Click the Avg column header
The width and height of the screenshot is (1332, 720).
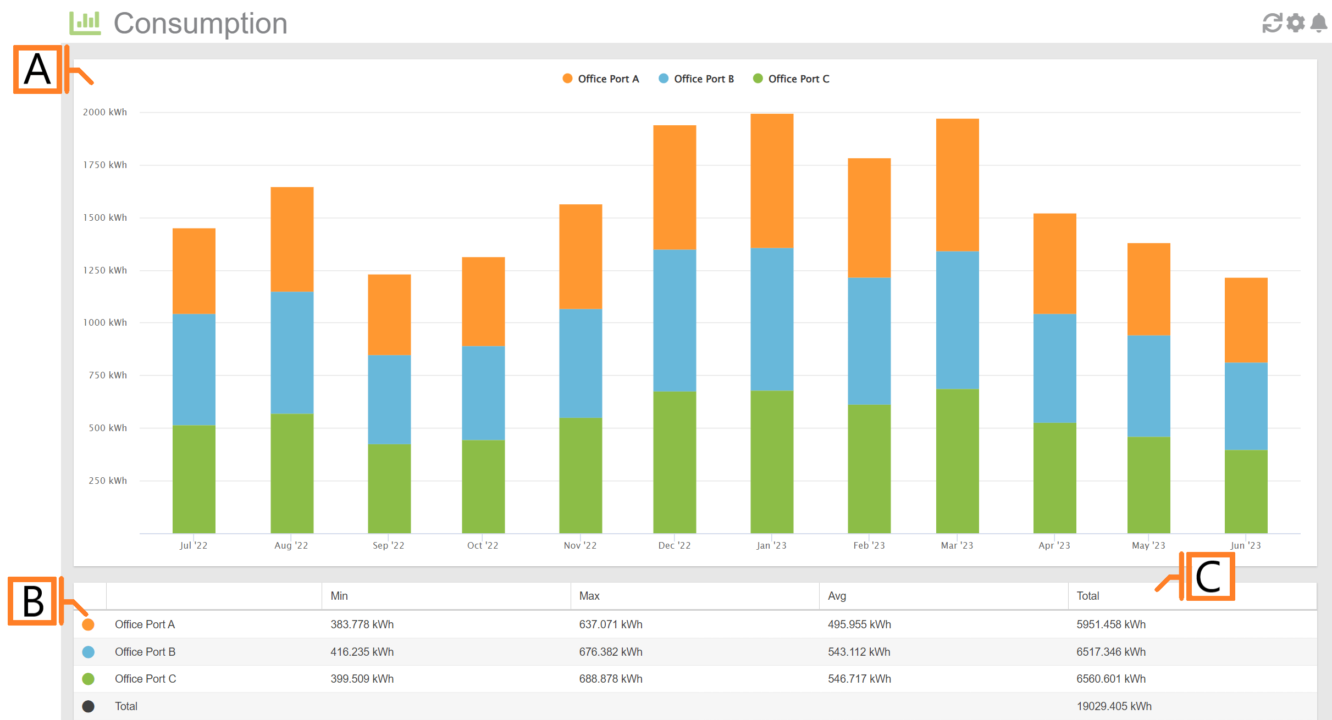(837, 596)
